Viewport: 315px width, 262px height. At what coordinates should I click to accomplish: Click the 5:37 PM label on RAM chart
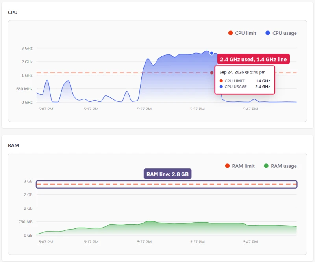198,242
